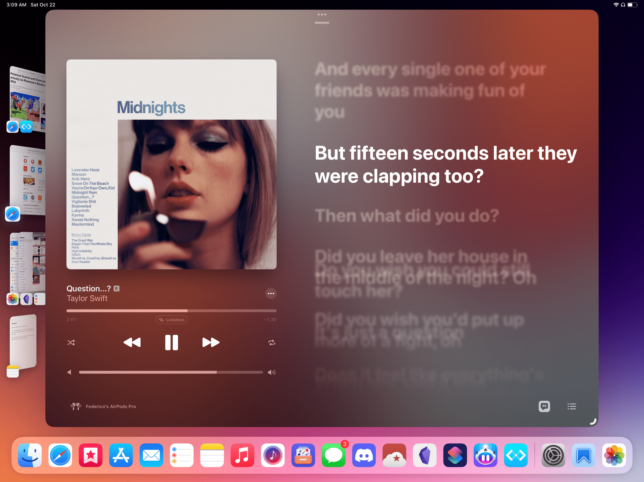Open Reeder red cloud star app in dock
The image size is (644, 482).
point(394,455)
